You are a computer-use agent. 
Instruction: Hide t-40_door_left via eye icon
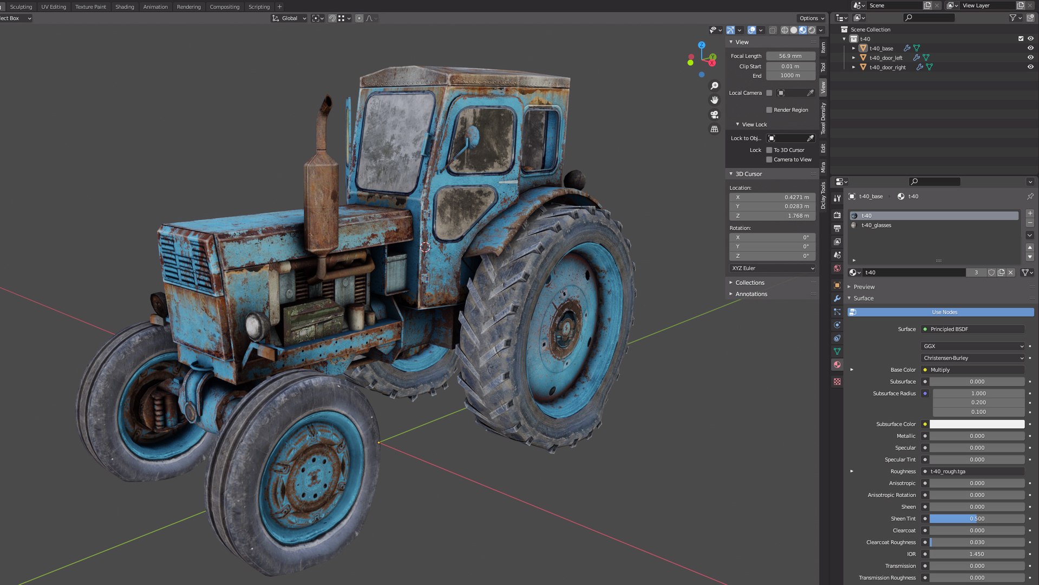click(x=1030, y=57)
